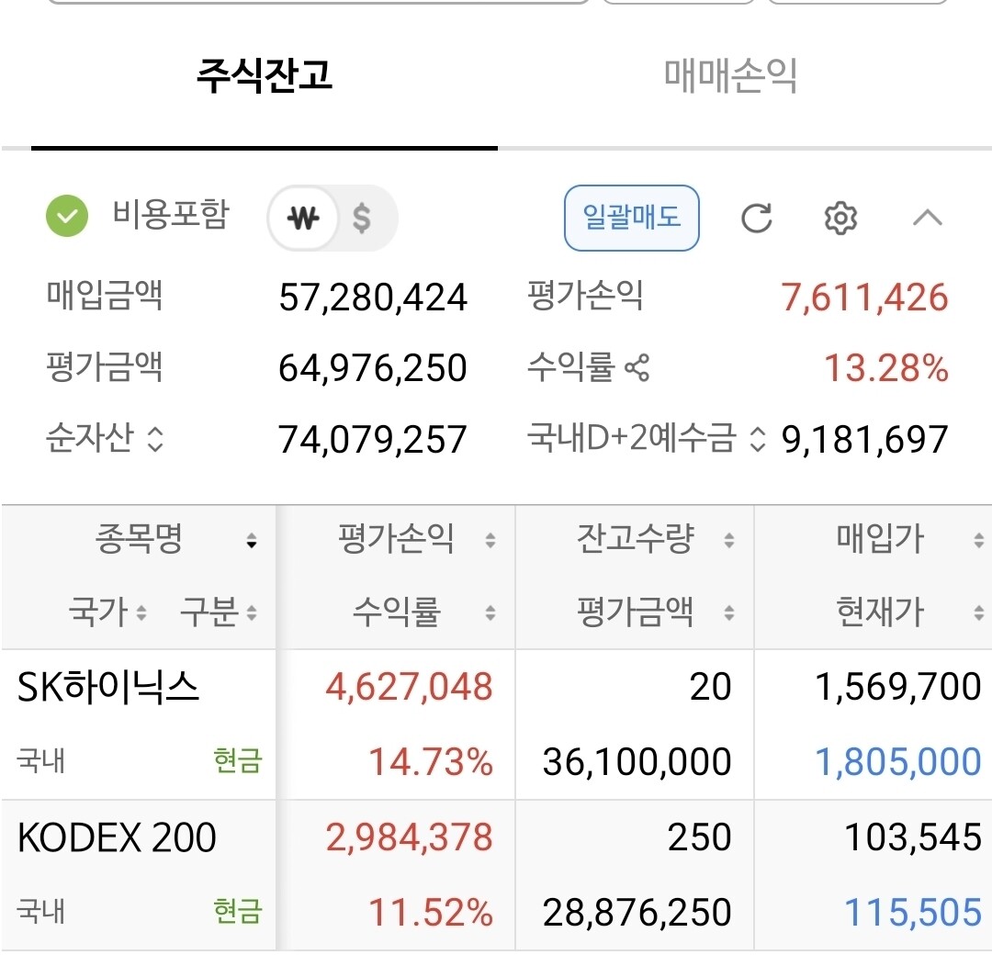This screenshot has height=966, width=992.
Task: Click KODEX 200 current price 115,505
Action: (x=914, y=913)
